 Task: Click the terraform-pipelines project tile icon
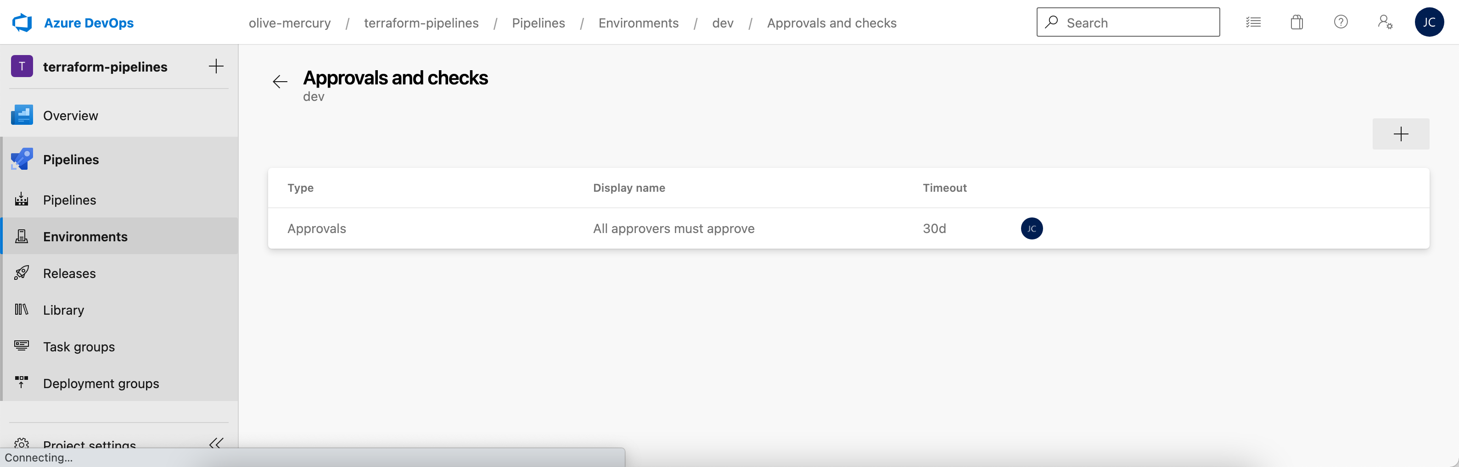pos(22,66)
